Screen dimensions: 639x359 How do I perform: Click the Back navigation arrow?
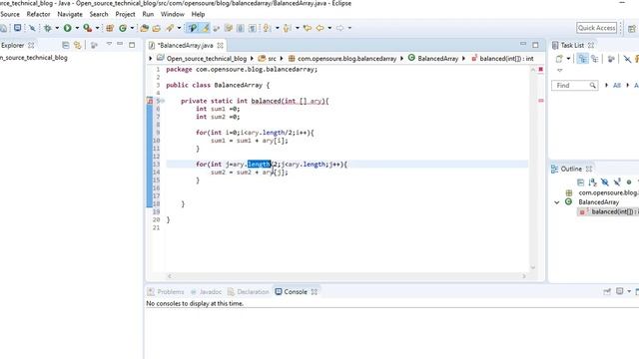pyautogui.click(x=319, y=28)
